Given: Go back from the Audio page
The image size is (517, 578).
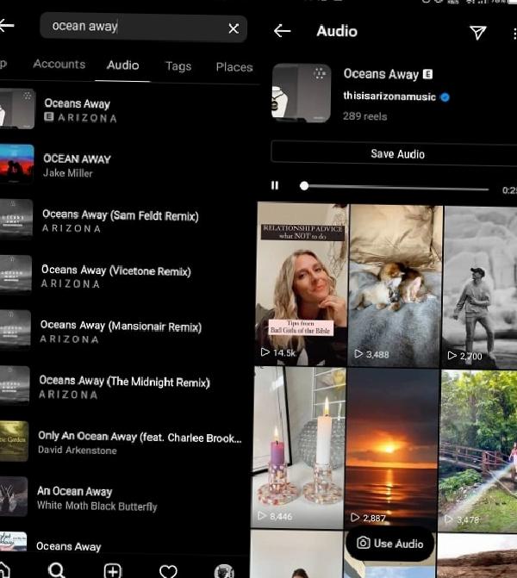Looking at the screenshot, I should tap(282, 31).
